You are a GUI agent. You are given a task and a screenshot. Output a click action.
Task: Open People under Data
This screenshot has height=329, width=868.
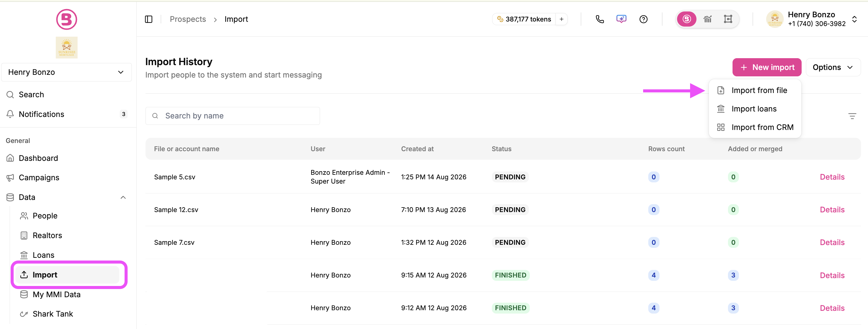pos(45,216)
